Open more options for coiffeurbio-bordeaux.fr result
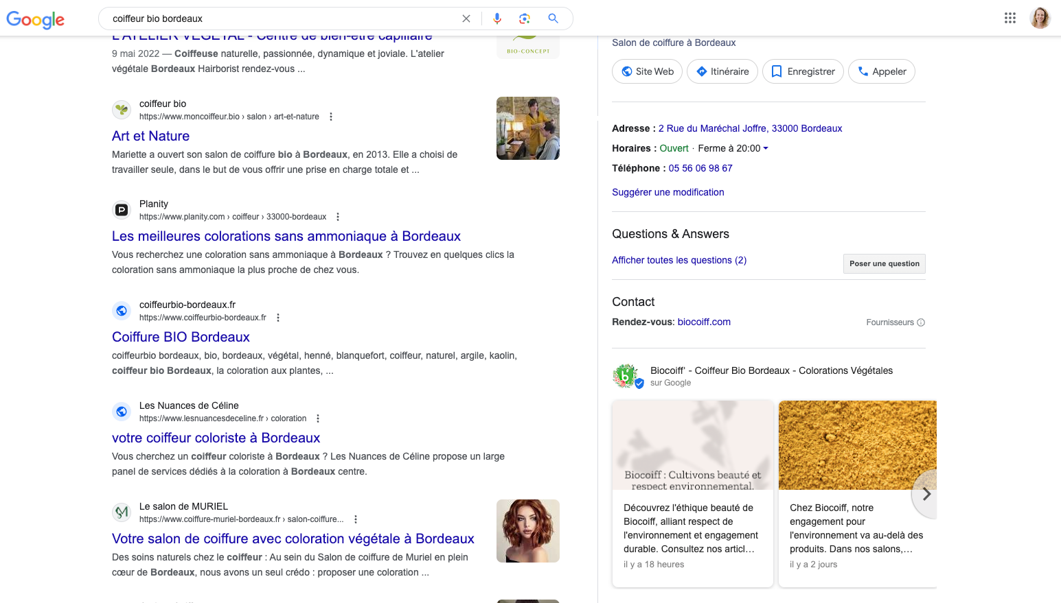Viewport: 1061px width, 603px height. 278,318
